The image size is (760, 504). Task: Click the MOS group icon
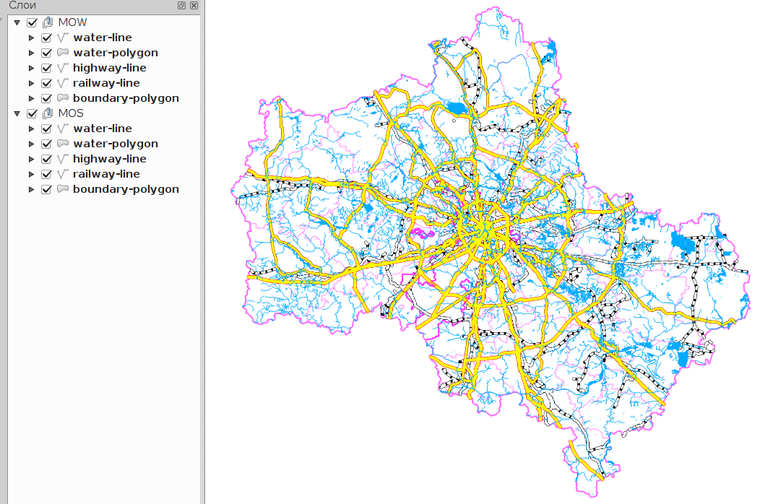[48, 113]
